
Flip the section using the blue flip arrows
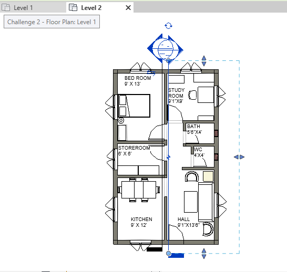(x=151, y=73)
